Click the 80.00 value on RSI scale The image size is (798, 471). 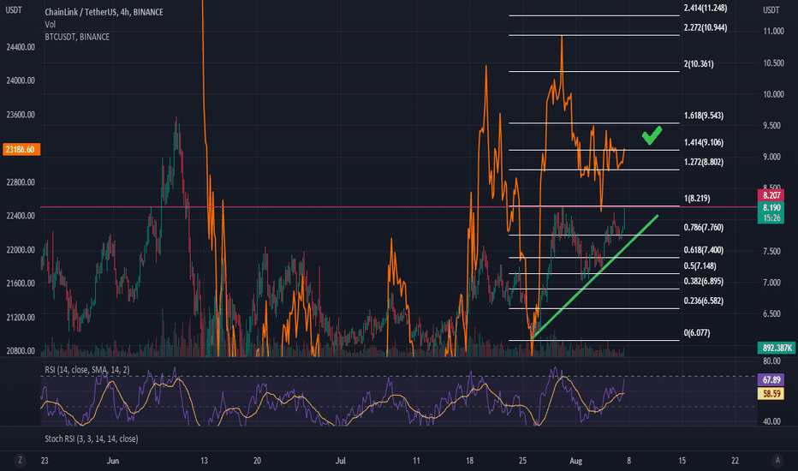coord(771,361)
